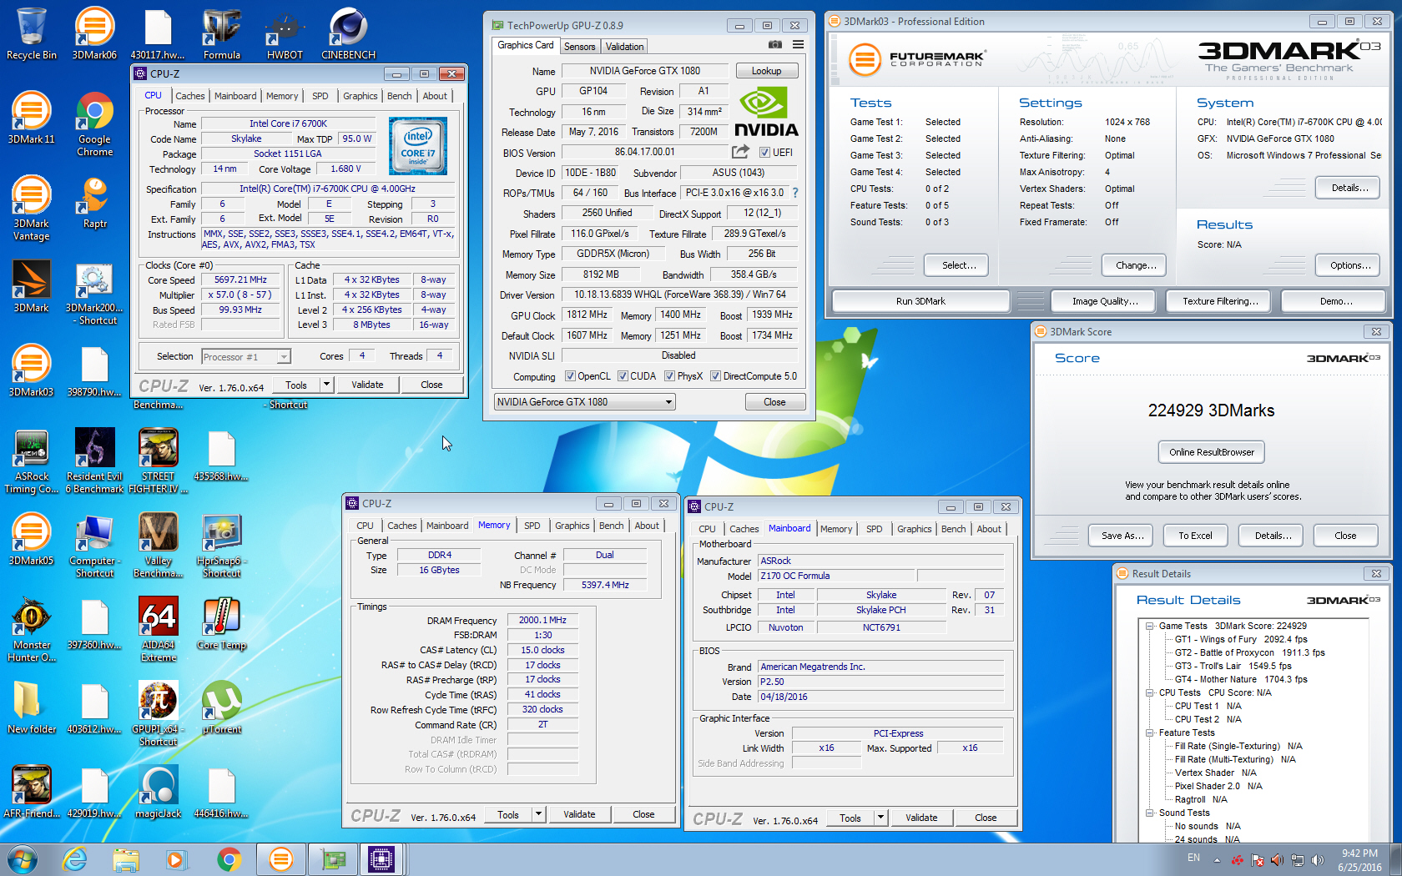Screen dimensions: 1402x876
Task: Click the GPU Name field showing GeForce GTX 1080
Action: [644, 71]
